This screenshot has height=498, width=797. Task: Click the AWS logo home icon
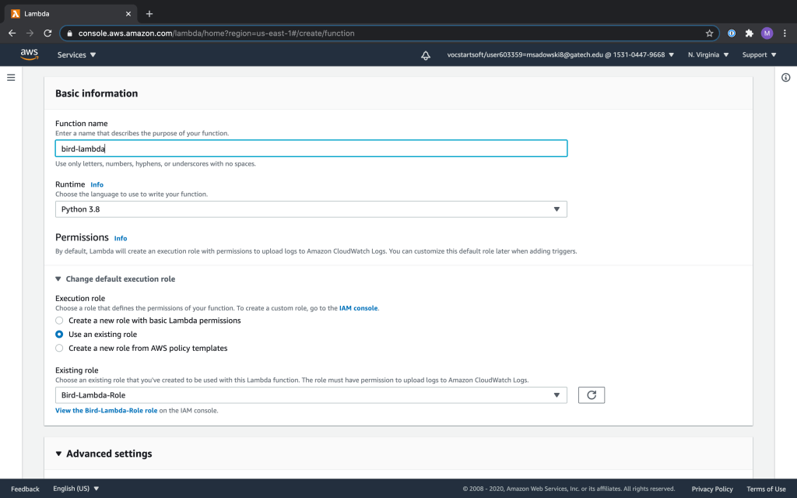[30, 54]
